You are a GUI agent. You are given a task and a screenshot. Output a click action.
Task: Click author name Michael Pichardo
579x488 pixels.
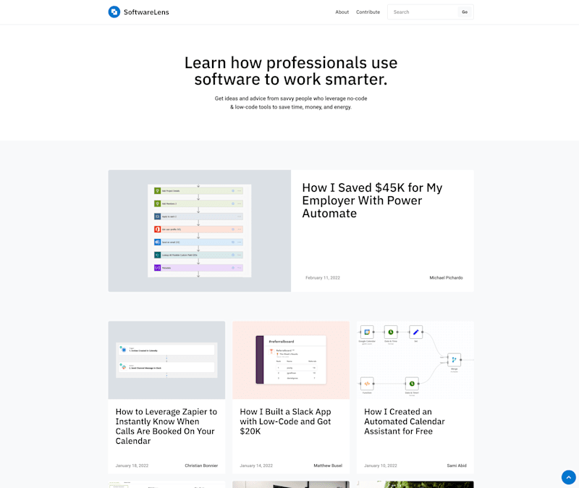[x=446, y=278]
